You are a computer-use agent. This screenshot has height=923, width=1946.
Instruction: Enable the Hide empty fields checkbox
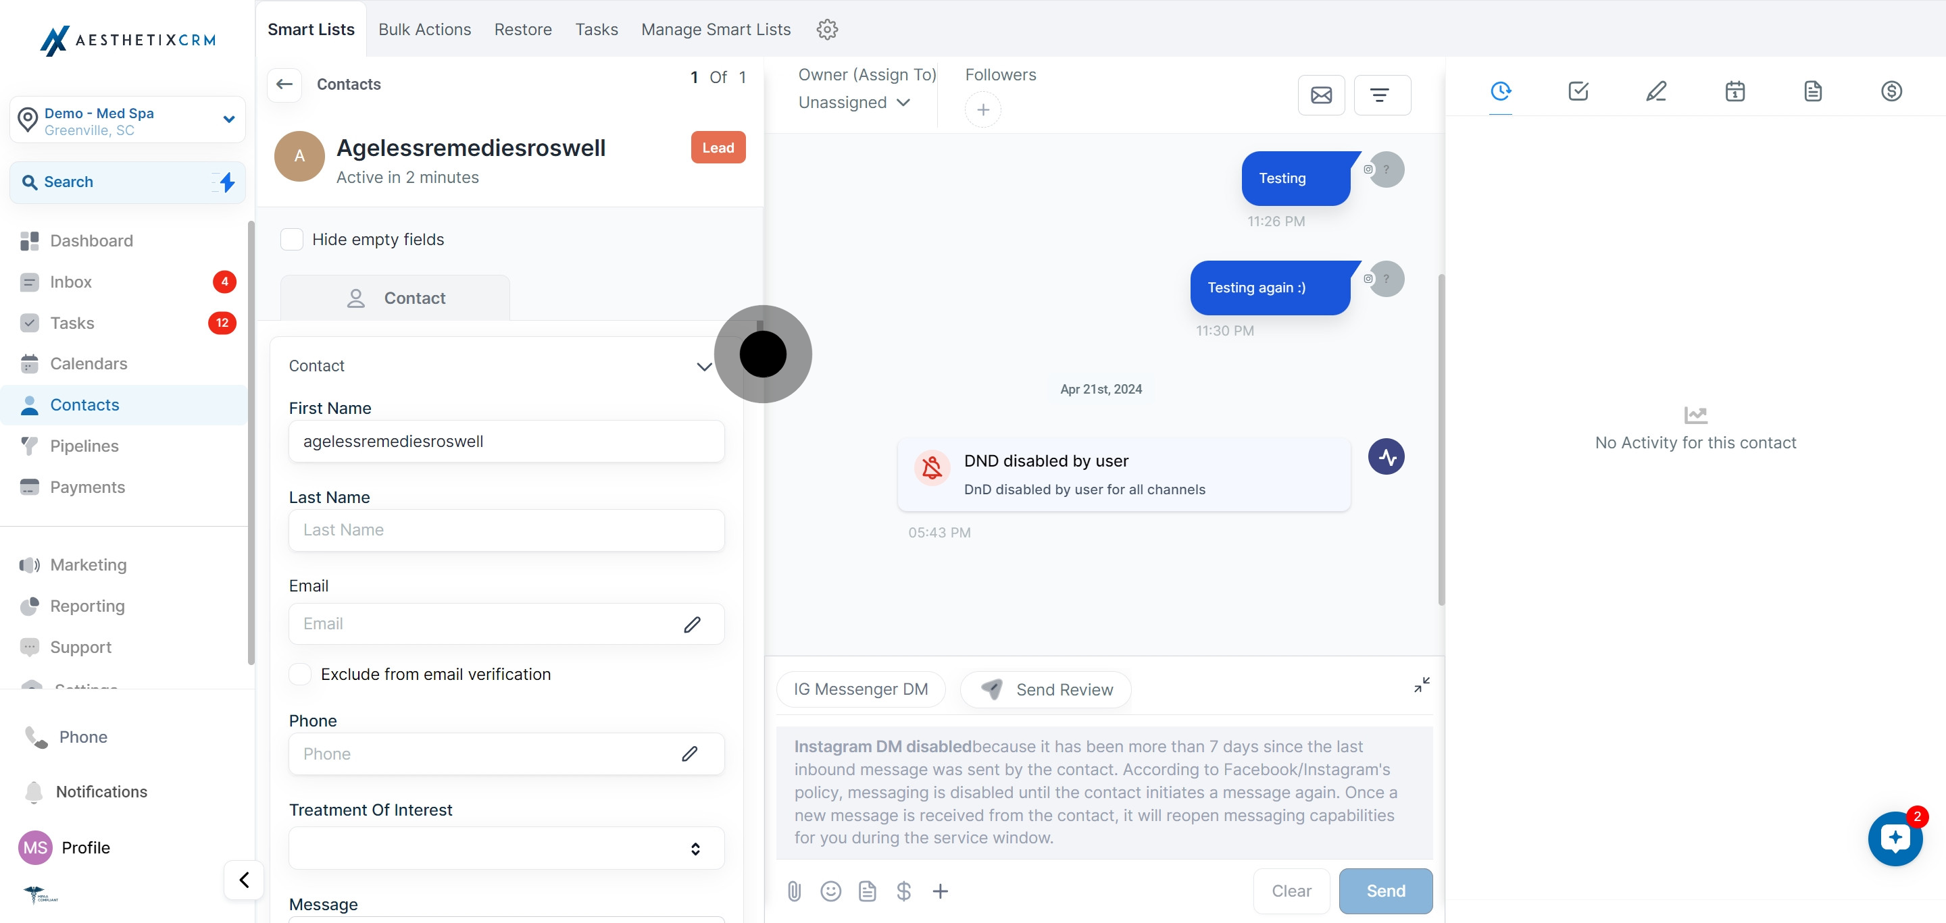click(x=292, y=239)
